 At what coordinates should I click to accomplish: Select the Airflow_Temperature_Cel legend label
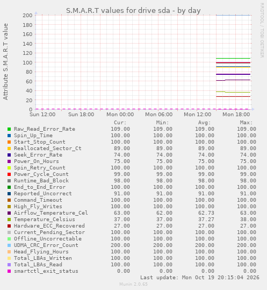(51, 213)
